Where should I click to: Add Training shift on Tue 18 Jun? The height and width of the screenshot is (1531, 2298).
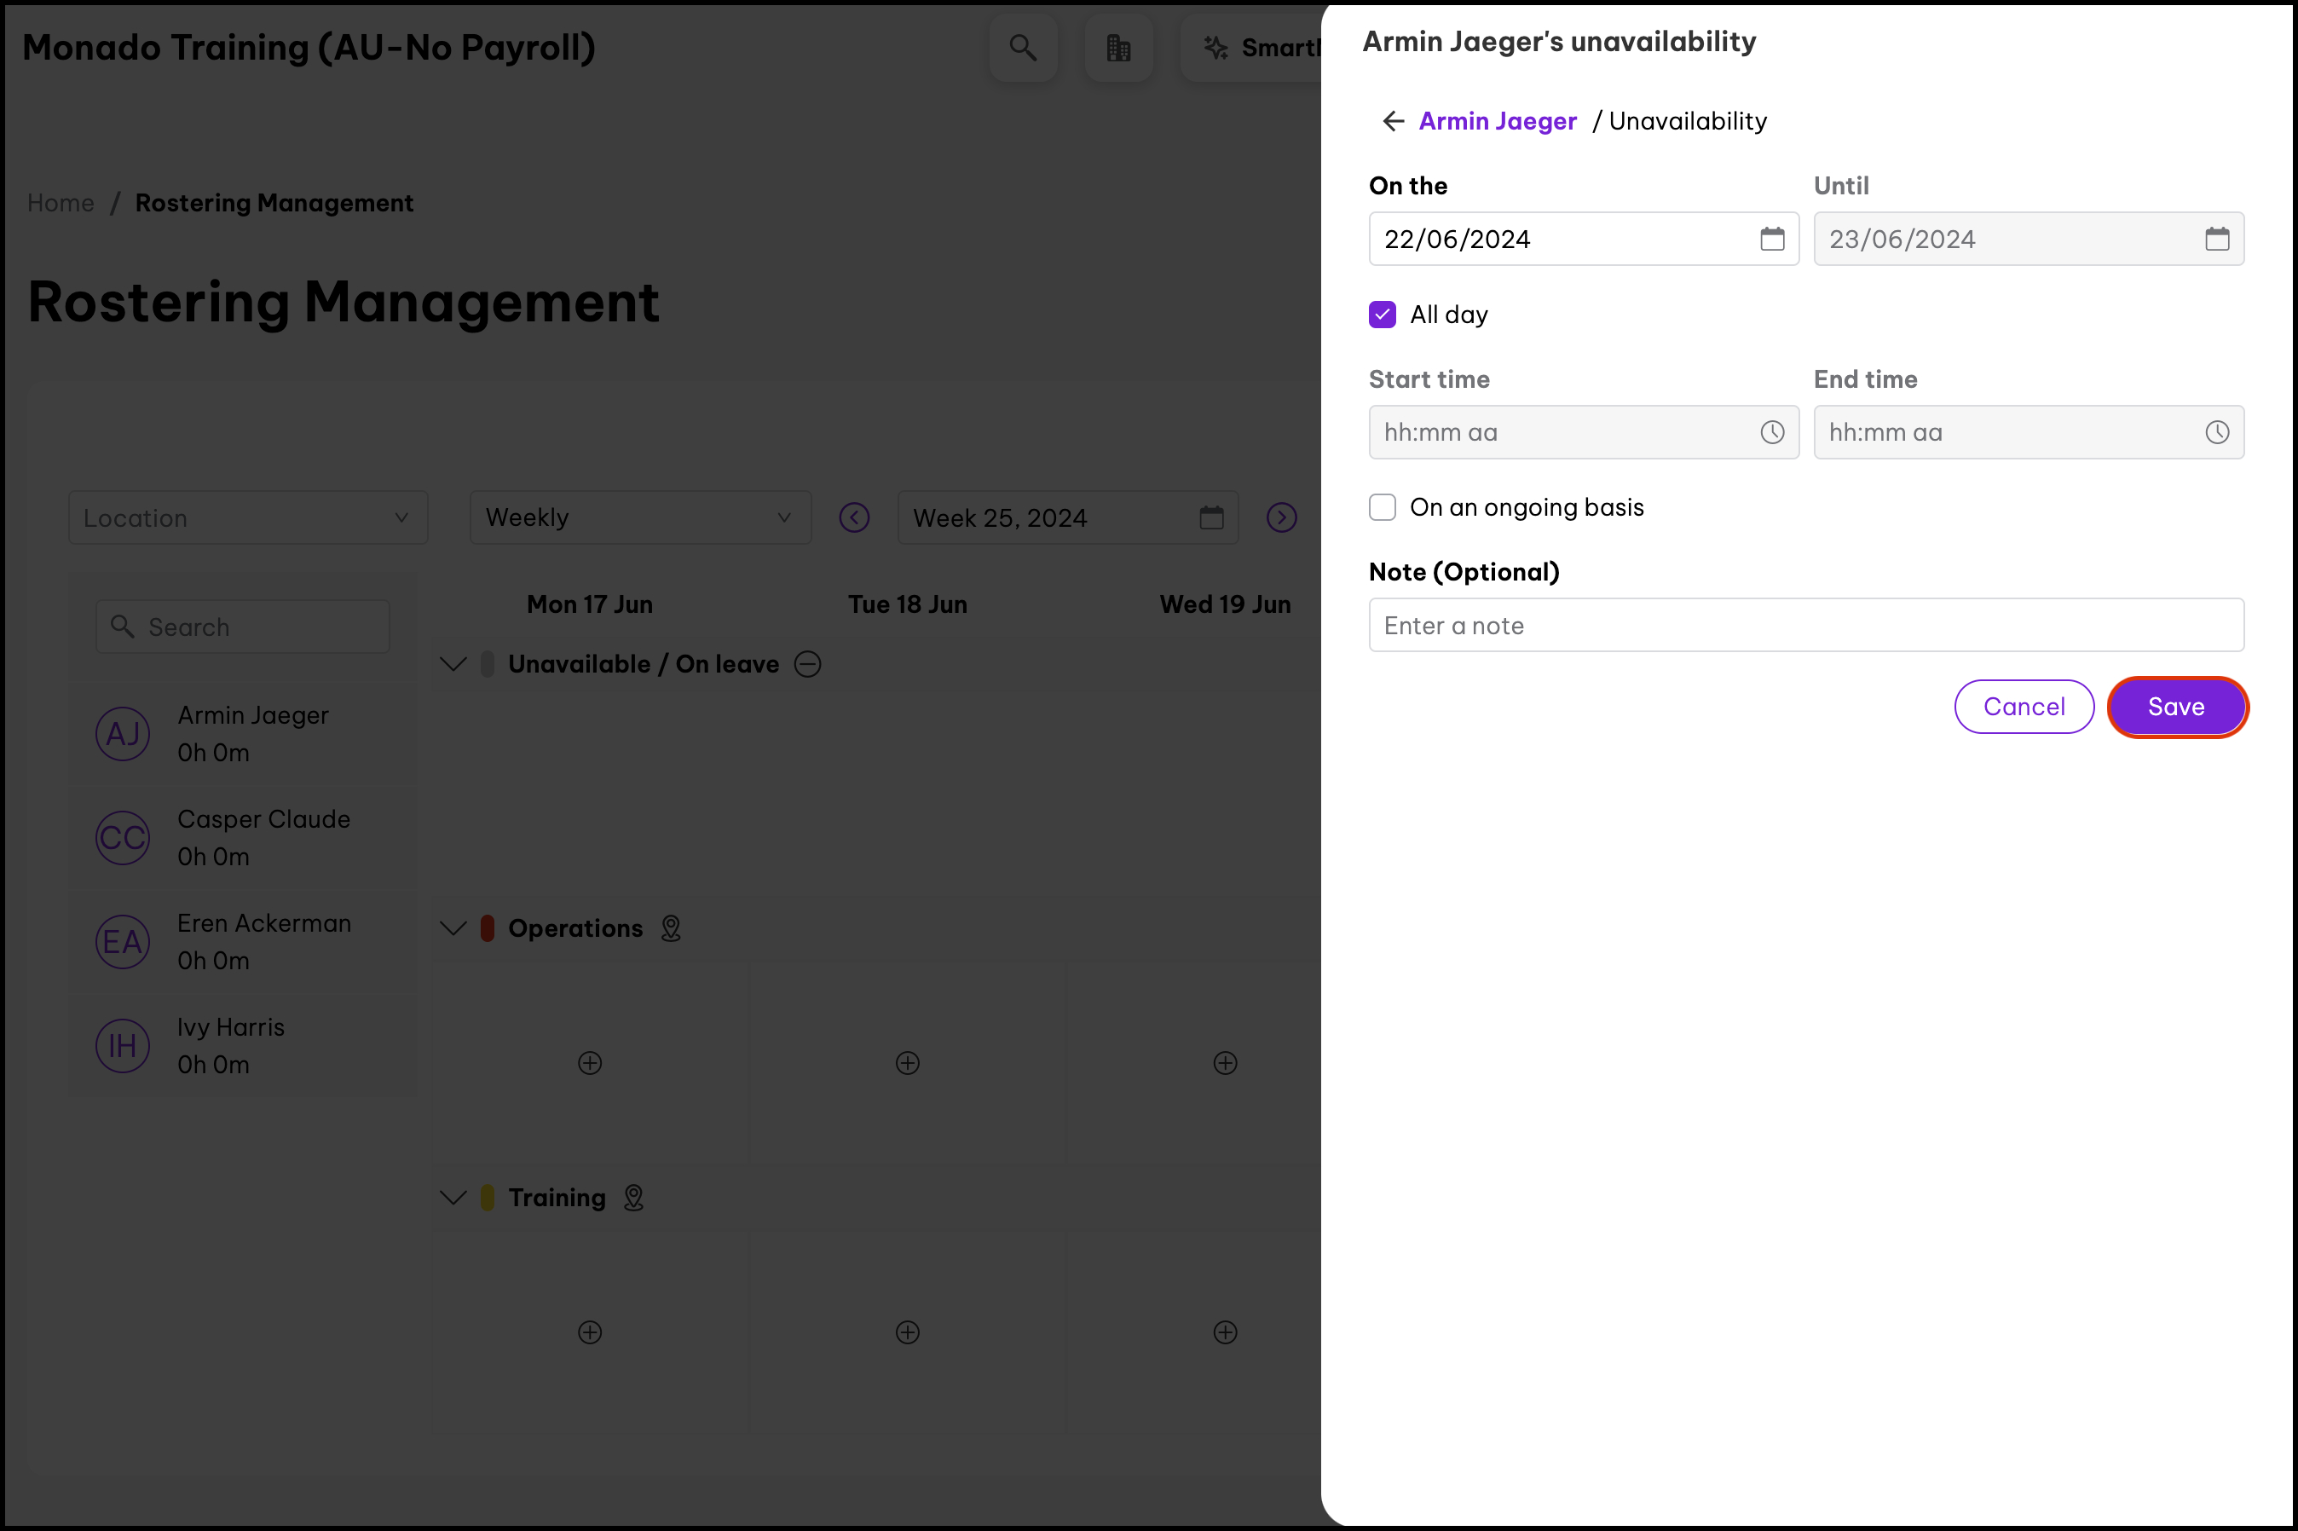908,1332
